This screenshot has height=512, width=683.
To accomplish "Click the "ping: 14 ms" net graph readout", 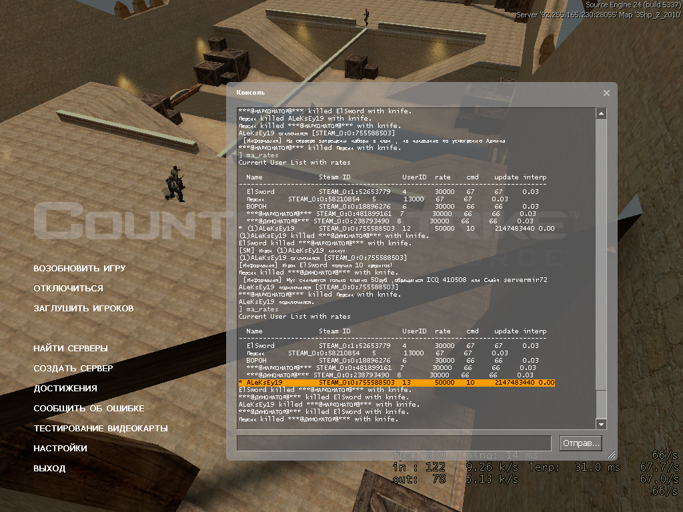I will click(x=502, y=455).
